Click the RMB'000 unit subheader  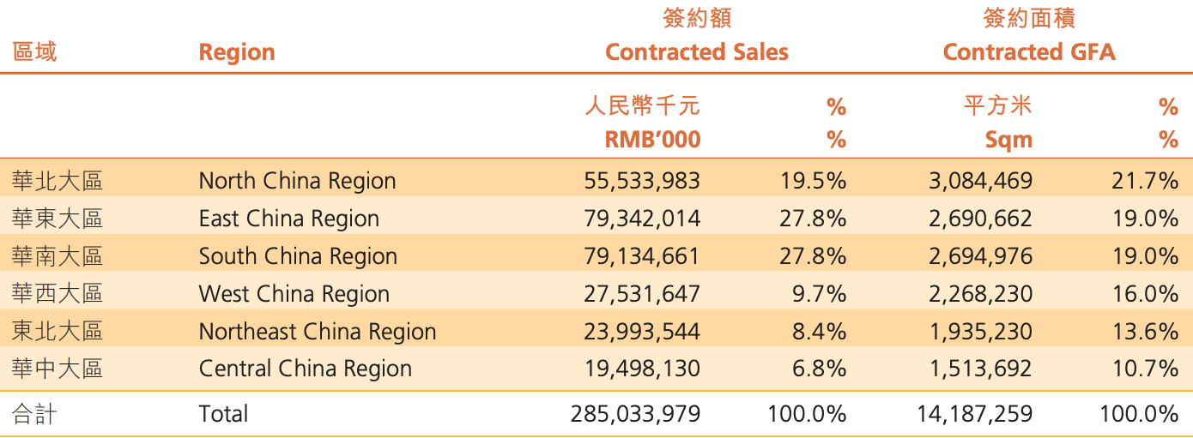652,140
